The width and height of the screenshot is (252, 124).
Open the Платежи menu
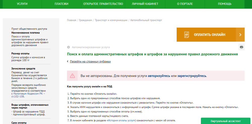pos(61,4)
